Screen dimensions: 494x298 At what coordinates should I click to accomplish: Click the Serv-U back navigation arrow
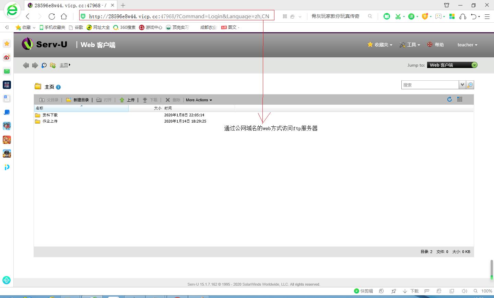click(26, 65)
